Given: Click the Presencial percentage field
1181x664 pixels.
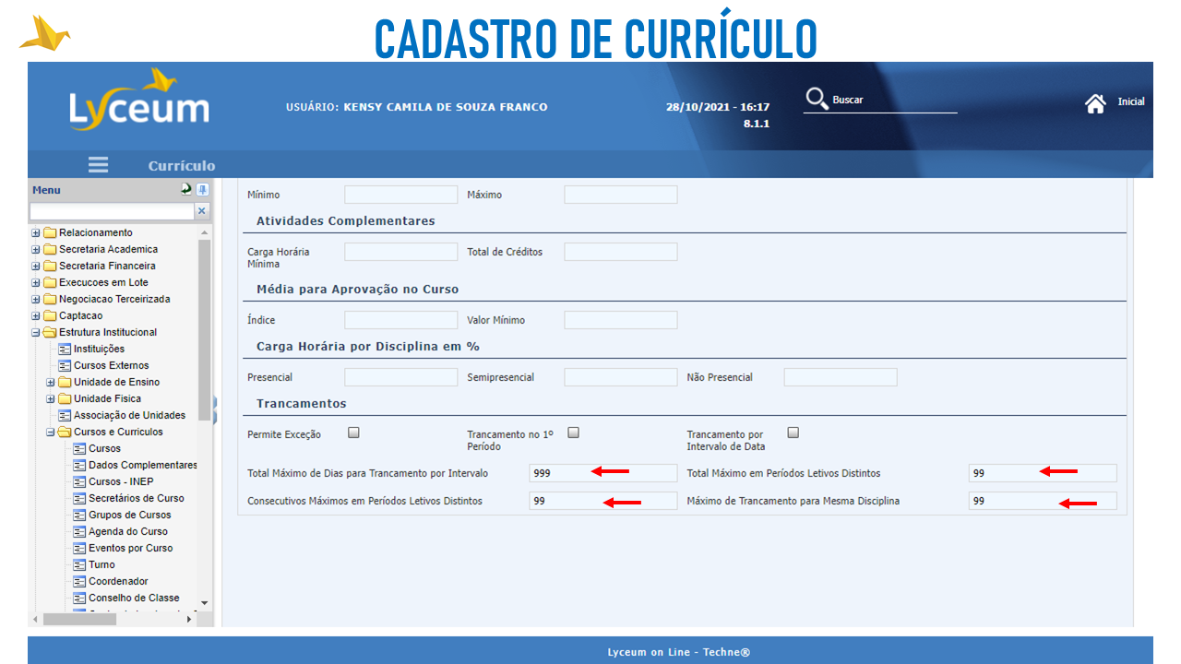Looking at the screenshot, I should coord(400,377).
